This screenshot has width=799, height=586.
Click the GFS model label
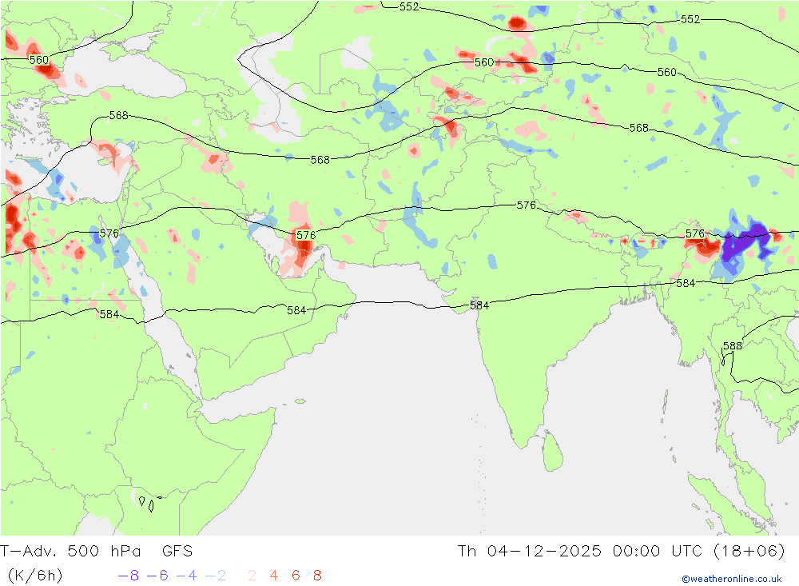[x=177, y=552]
